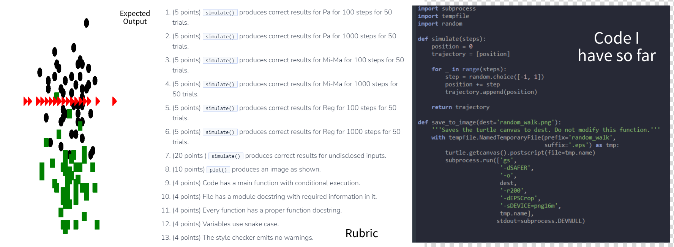Screen dimensions: 674x247
Task: Click simulate() tag in 'undisclosed inputs' item
Action: tap(226, 156)
